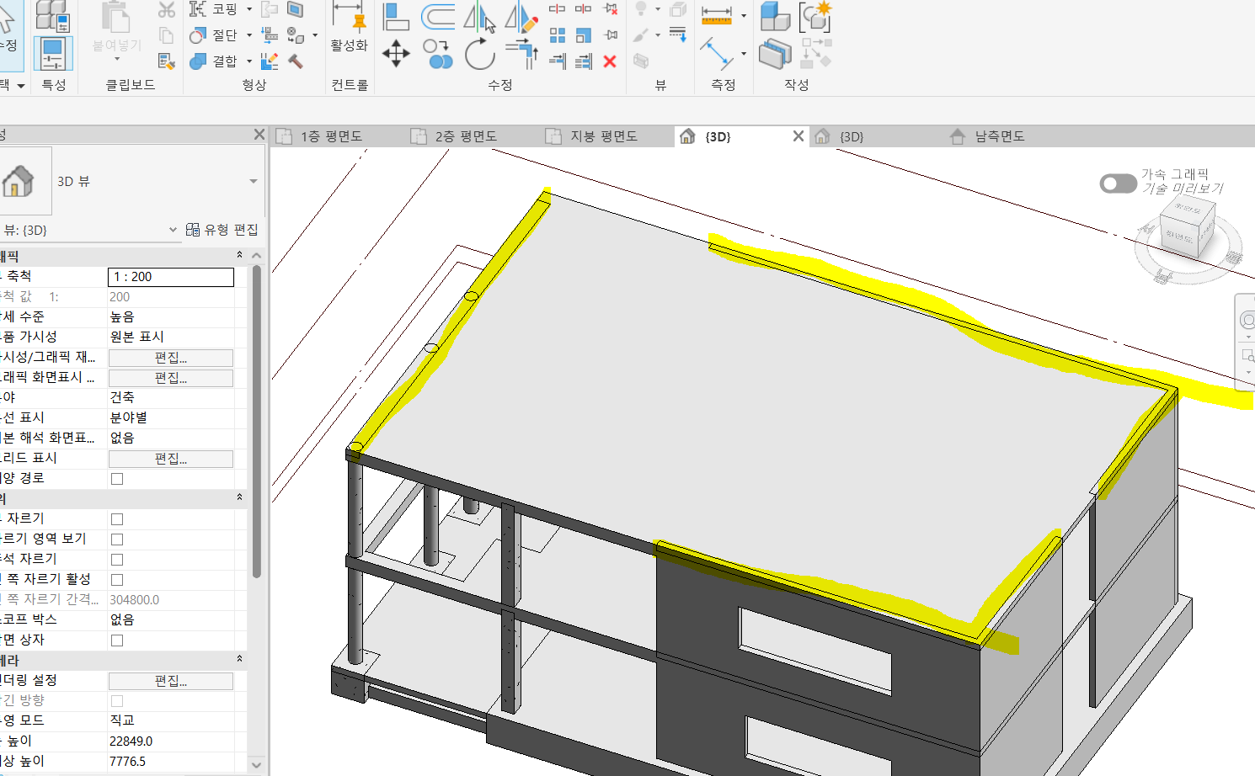Open the 뷰: {3D} instance filter dropdown
The image size is (1255, 776).
[173, 230]
